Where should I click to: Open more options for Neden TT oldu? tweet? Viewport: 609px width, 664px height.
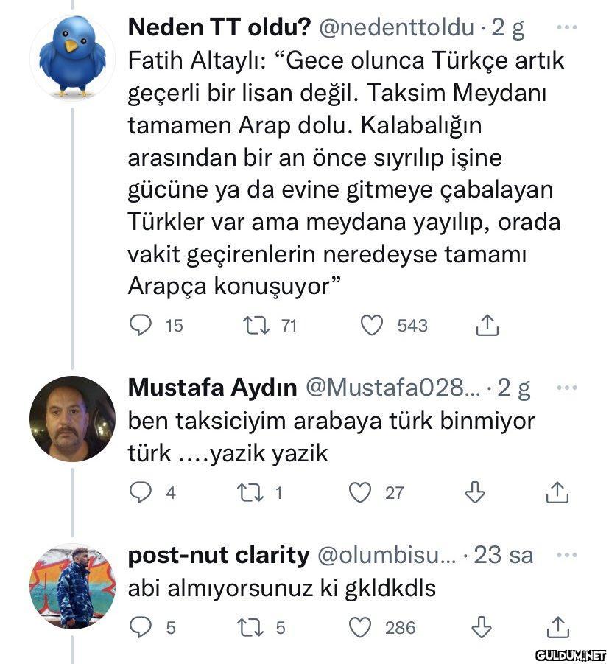tap(566, 28)
